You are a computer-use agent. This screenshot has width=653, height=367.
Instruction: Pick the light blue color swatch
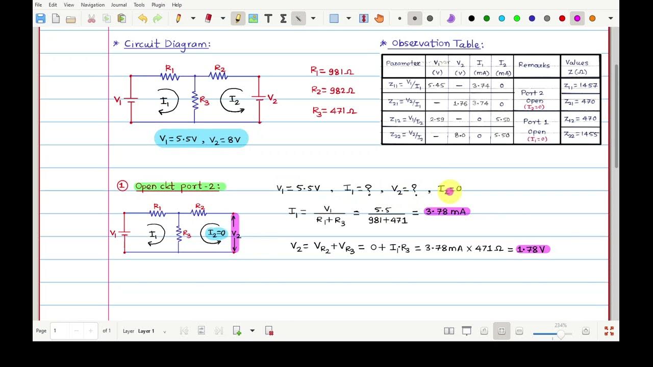(501, 19)
